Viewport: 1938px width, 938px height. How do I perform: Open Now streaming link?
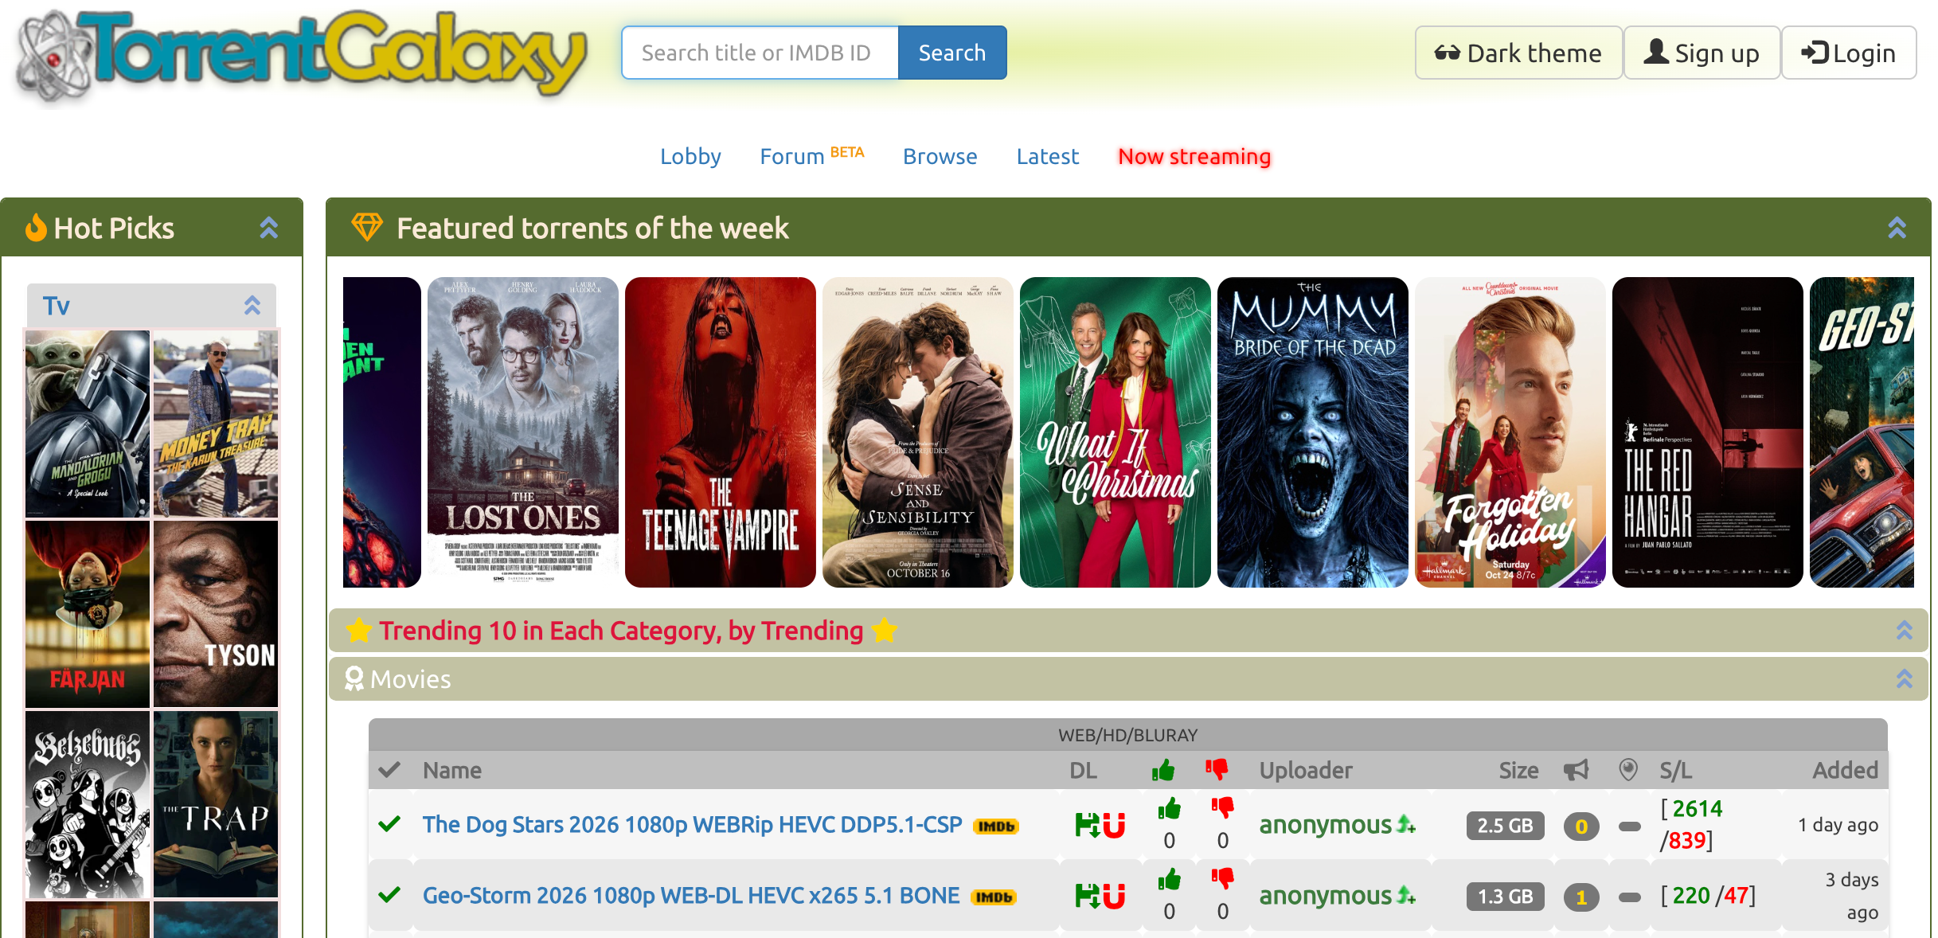tap(1194, 156)
